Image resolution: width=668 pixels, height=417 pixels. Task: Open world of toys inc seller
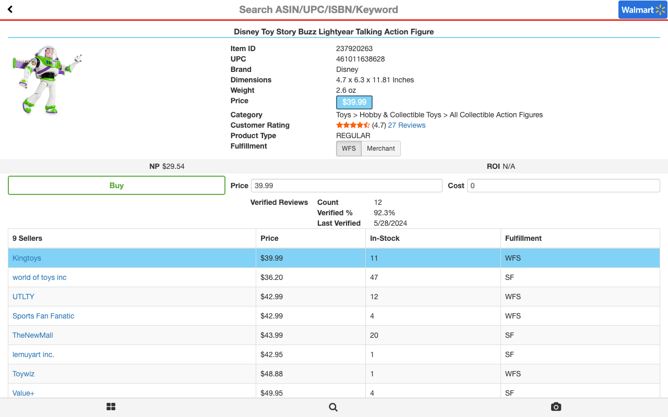click(40, 277)
